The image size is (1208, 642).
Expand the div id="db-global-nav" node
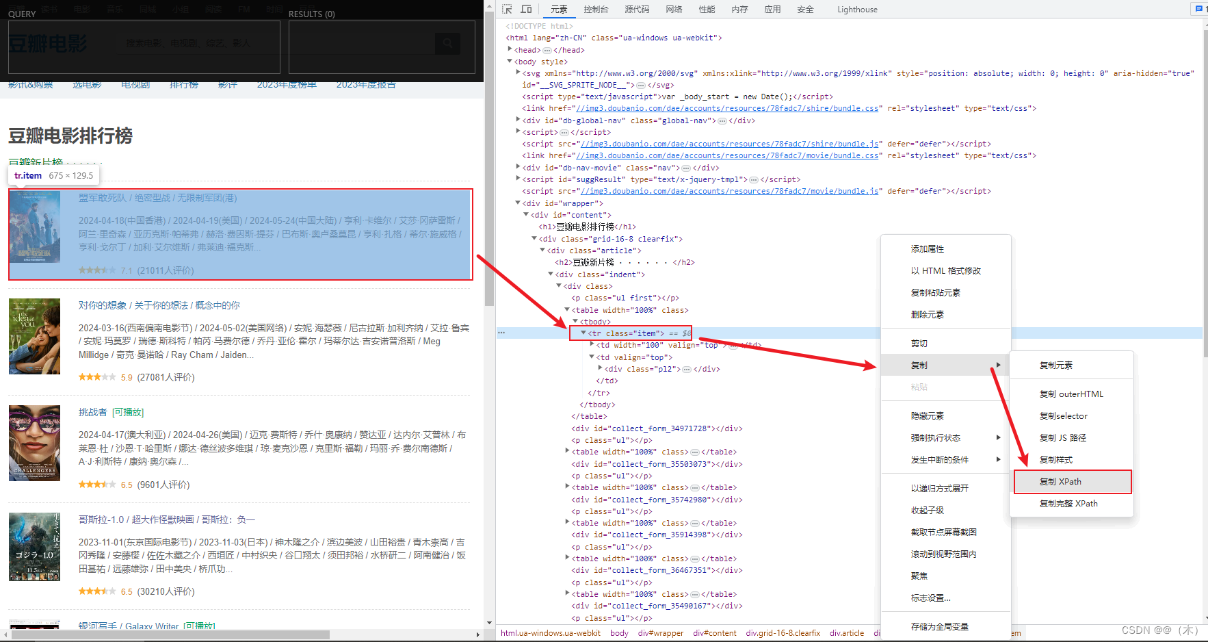[x=518, y=120]
